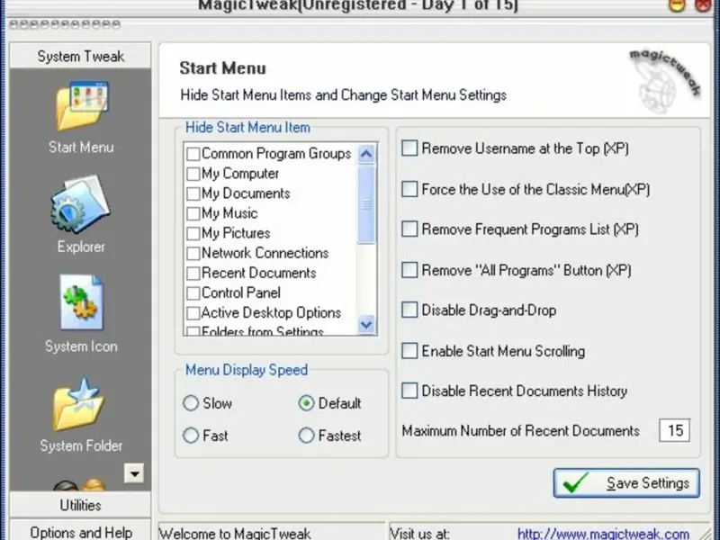
Task: Click the Maximum Recent Documents number field
Action: tap(674, 431)
